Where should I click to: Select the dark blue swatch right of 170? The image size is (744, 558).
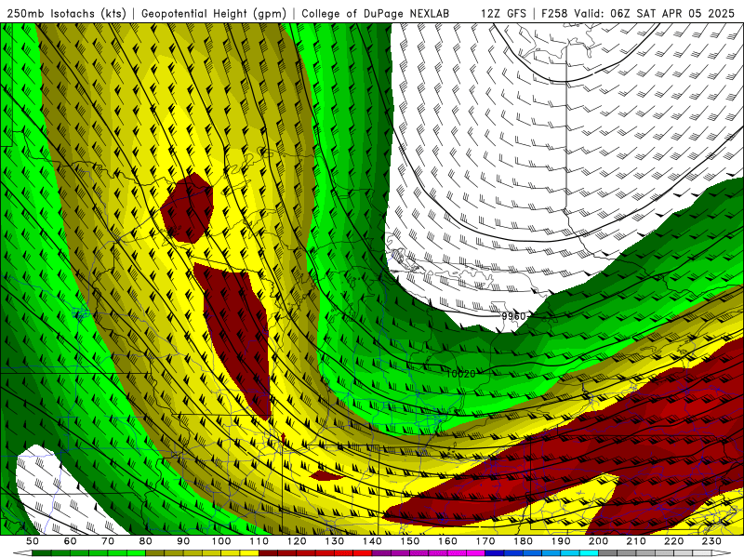(495, 553)
